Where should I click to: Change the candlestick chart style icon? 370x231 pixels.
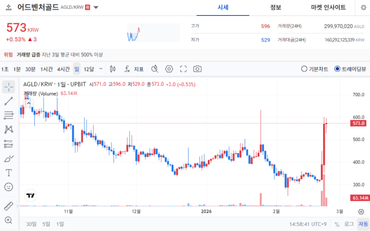click(x=113, y=69)
